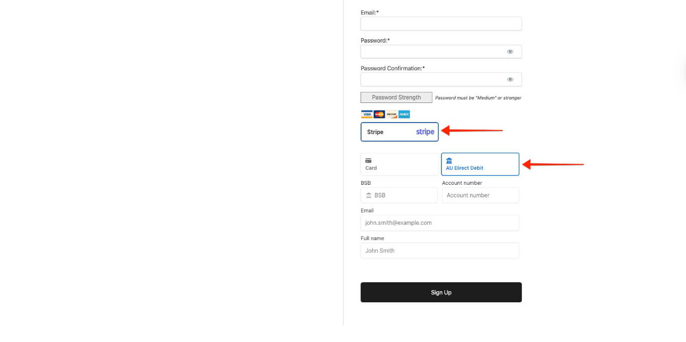Click the Amex card icon

[x=404, y=114]
